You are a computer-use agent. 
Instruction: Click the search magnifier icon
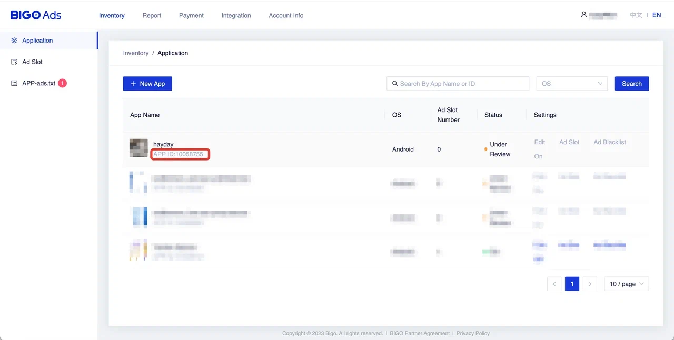tap(395, 84)
